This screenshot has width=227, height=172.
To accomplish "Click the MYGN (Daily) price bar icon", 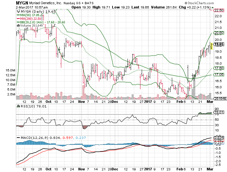I will [18, 11].
